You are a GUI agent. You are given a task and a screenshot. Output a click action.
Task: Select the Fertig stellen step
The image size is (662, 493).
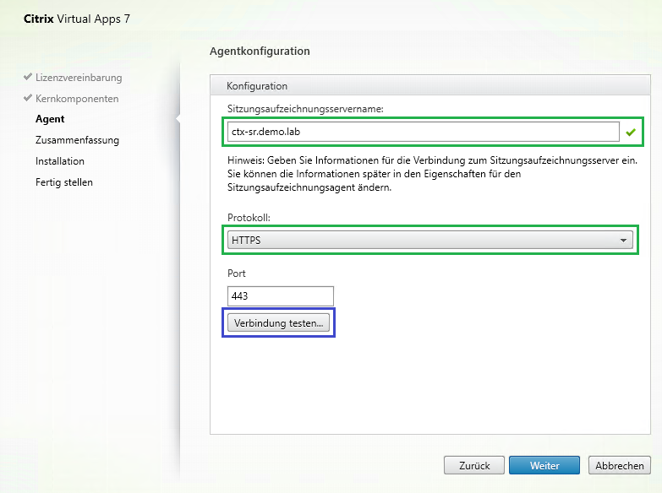[64, 182]
